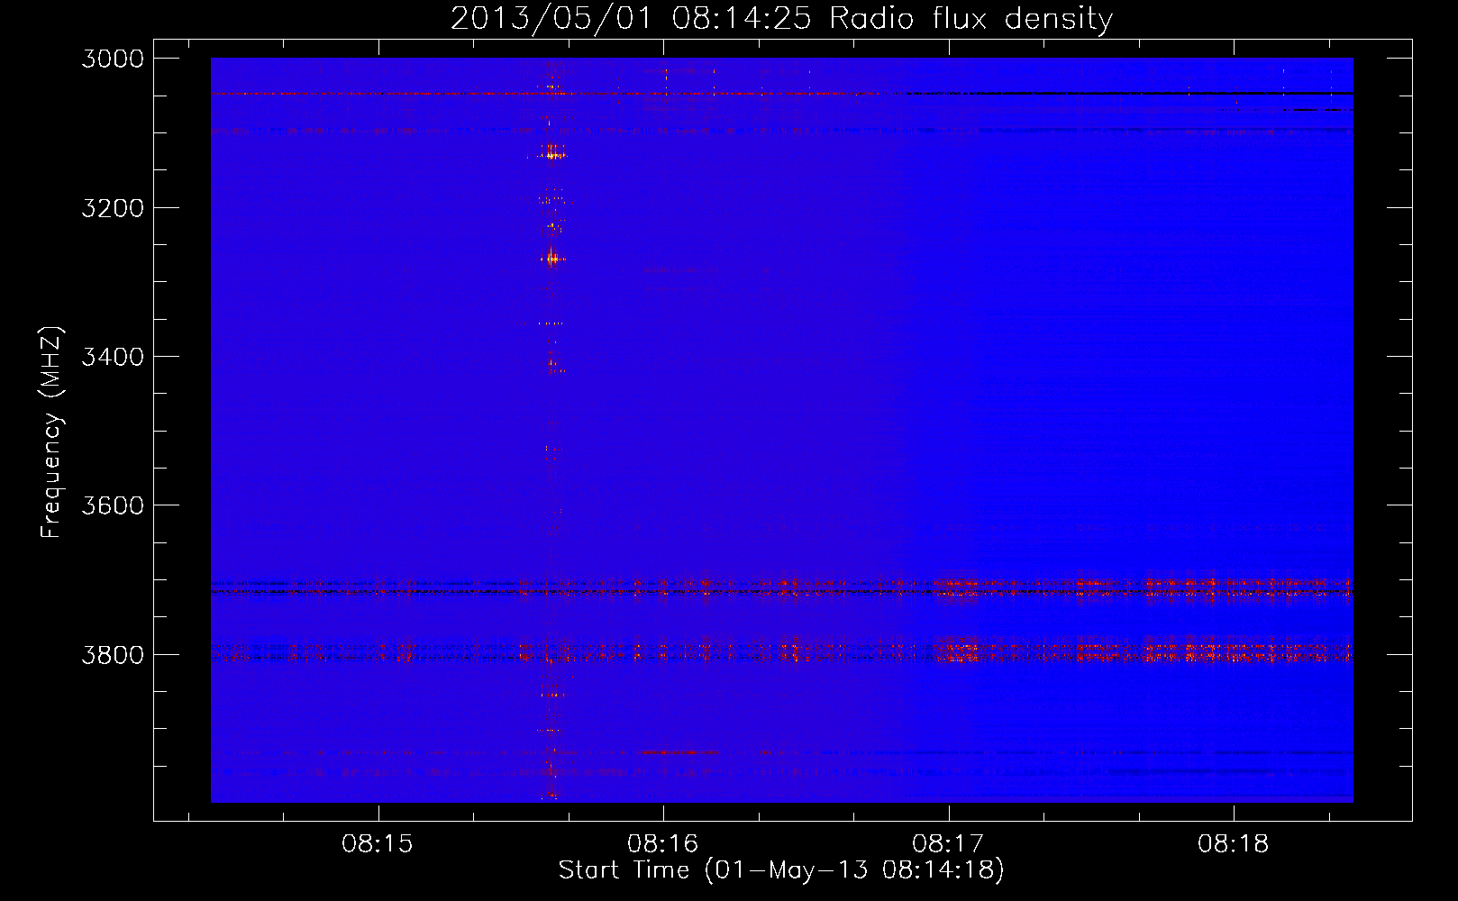Click the 3200 frequency tick label
Viewport: 1458px width, 901px height.
(113, 208)
